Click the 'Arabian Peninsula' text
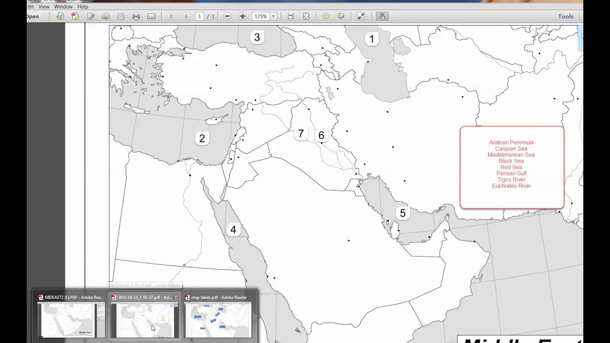 511,142
